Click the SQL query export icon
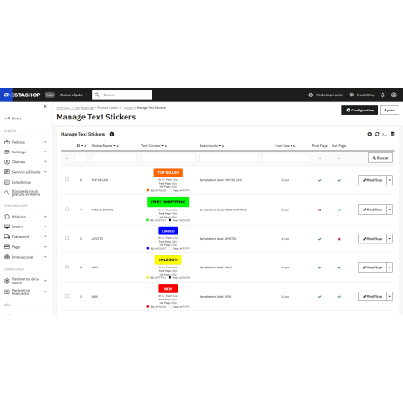The height and width of the screenshot is (403, 403). 384,134
